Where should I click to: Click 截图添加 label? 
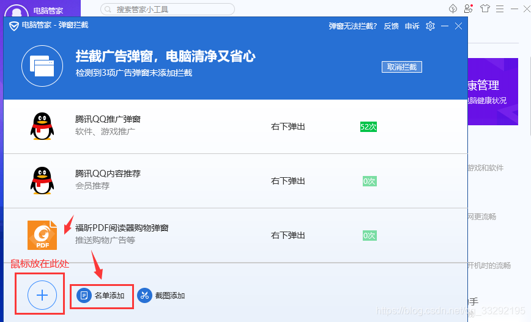click(170, 296)
